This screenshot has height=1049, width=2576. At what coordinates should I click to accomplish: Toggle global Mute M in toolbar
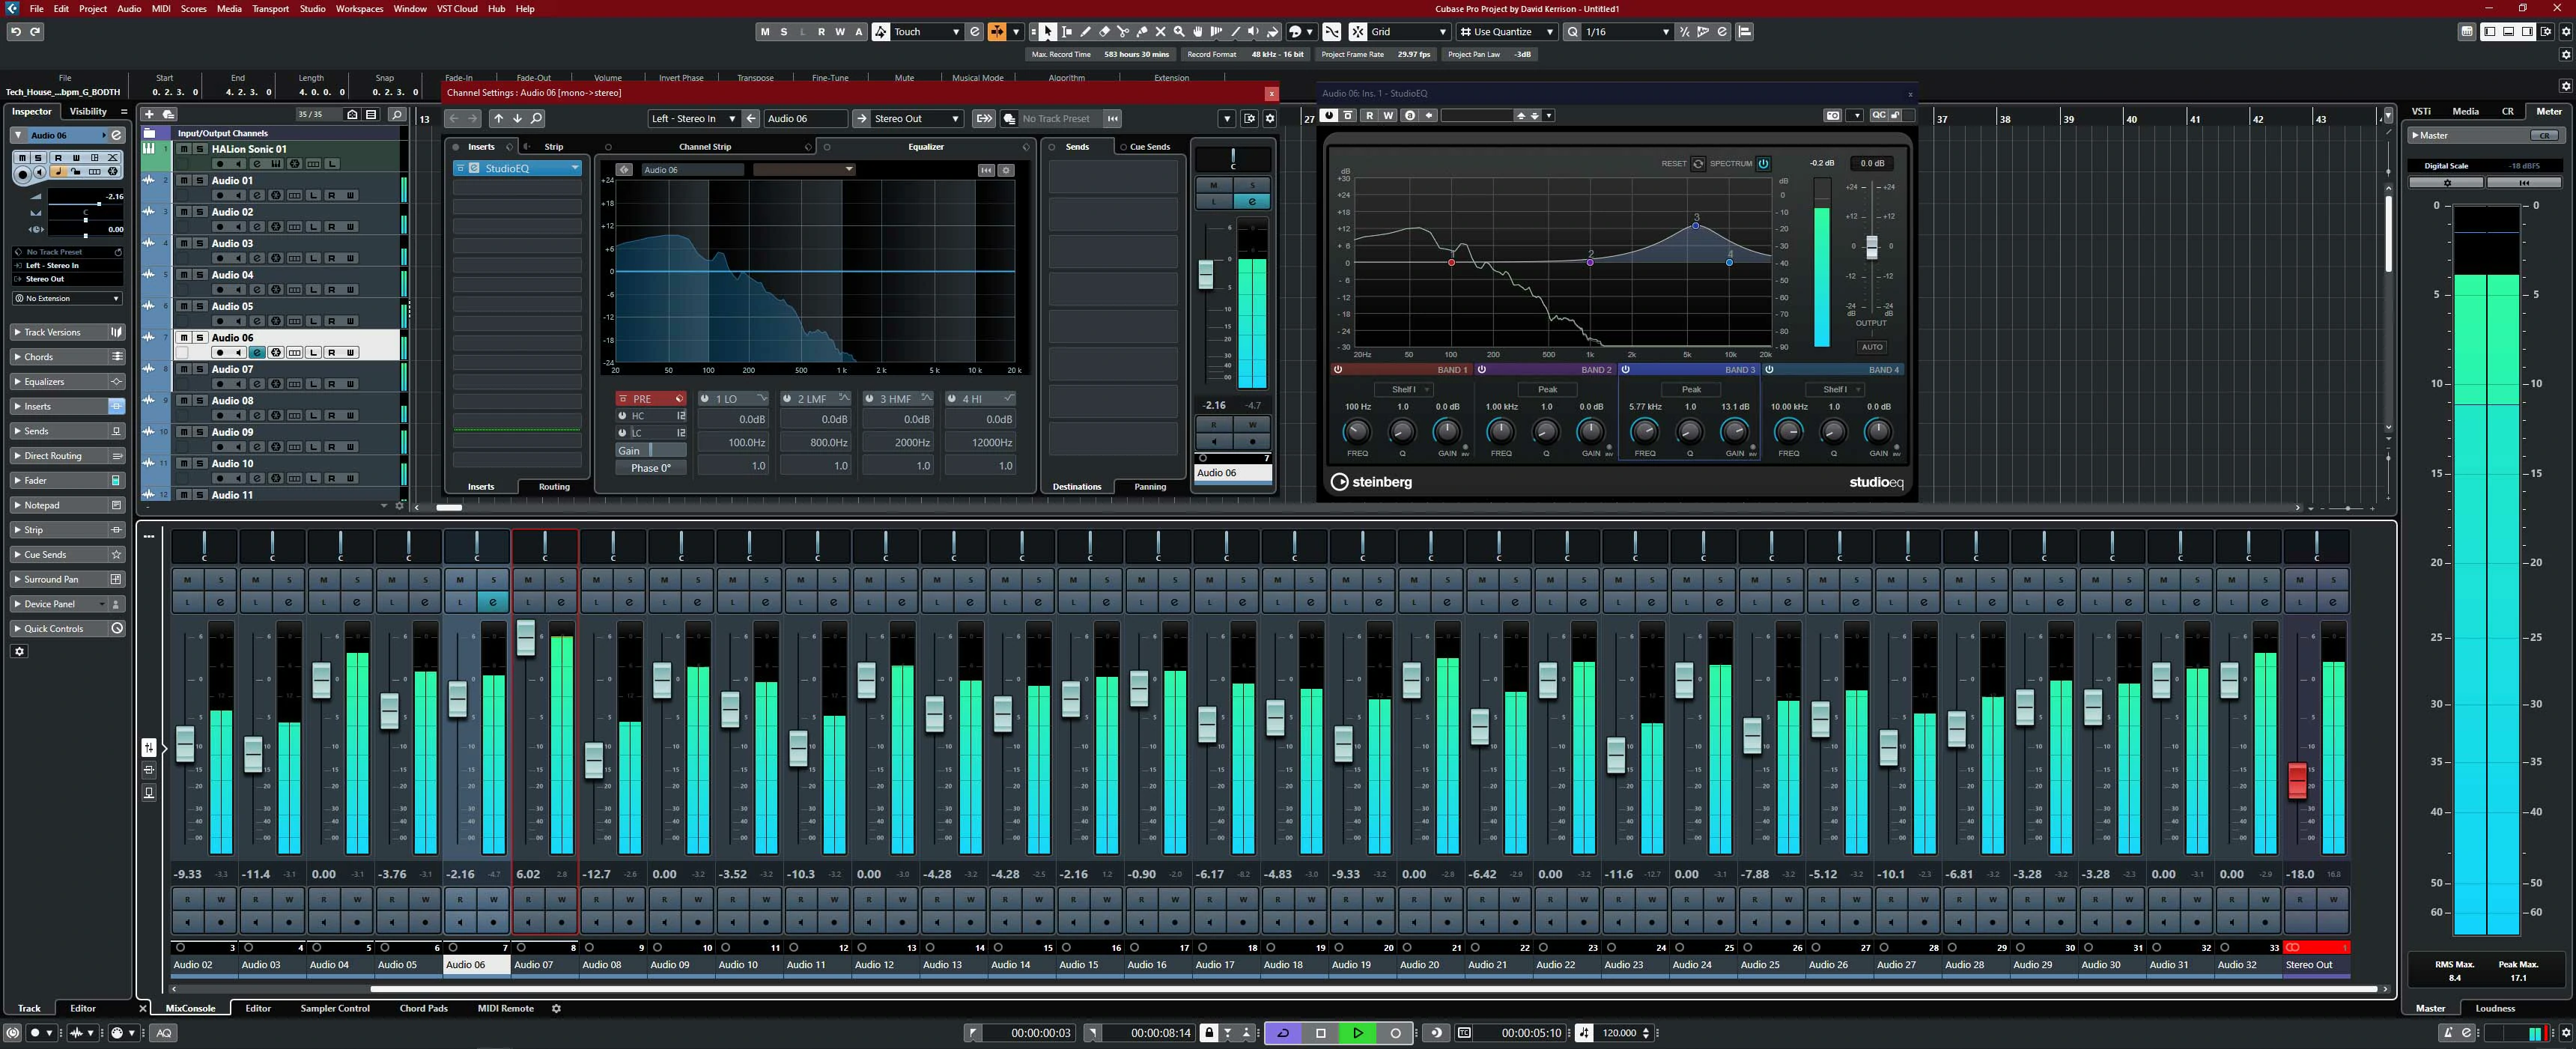point(765,32)
